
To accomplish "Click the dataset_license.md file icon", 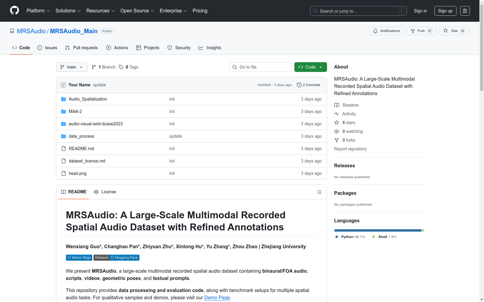I will click(64, 161).
